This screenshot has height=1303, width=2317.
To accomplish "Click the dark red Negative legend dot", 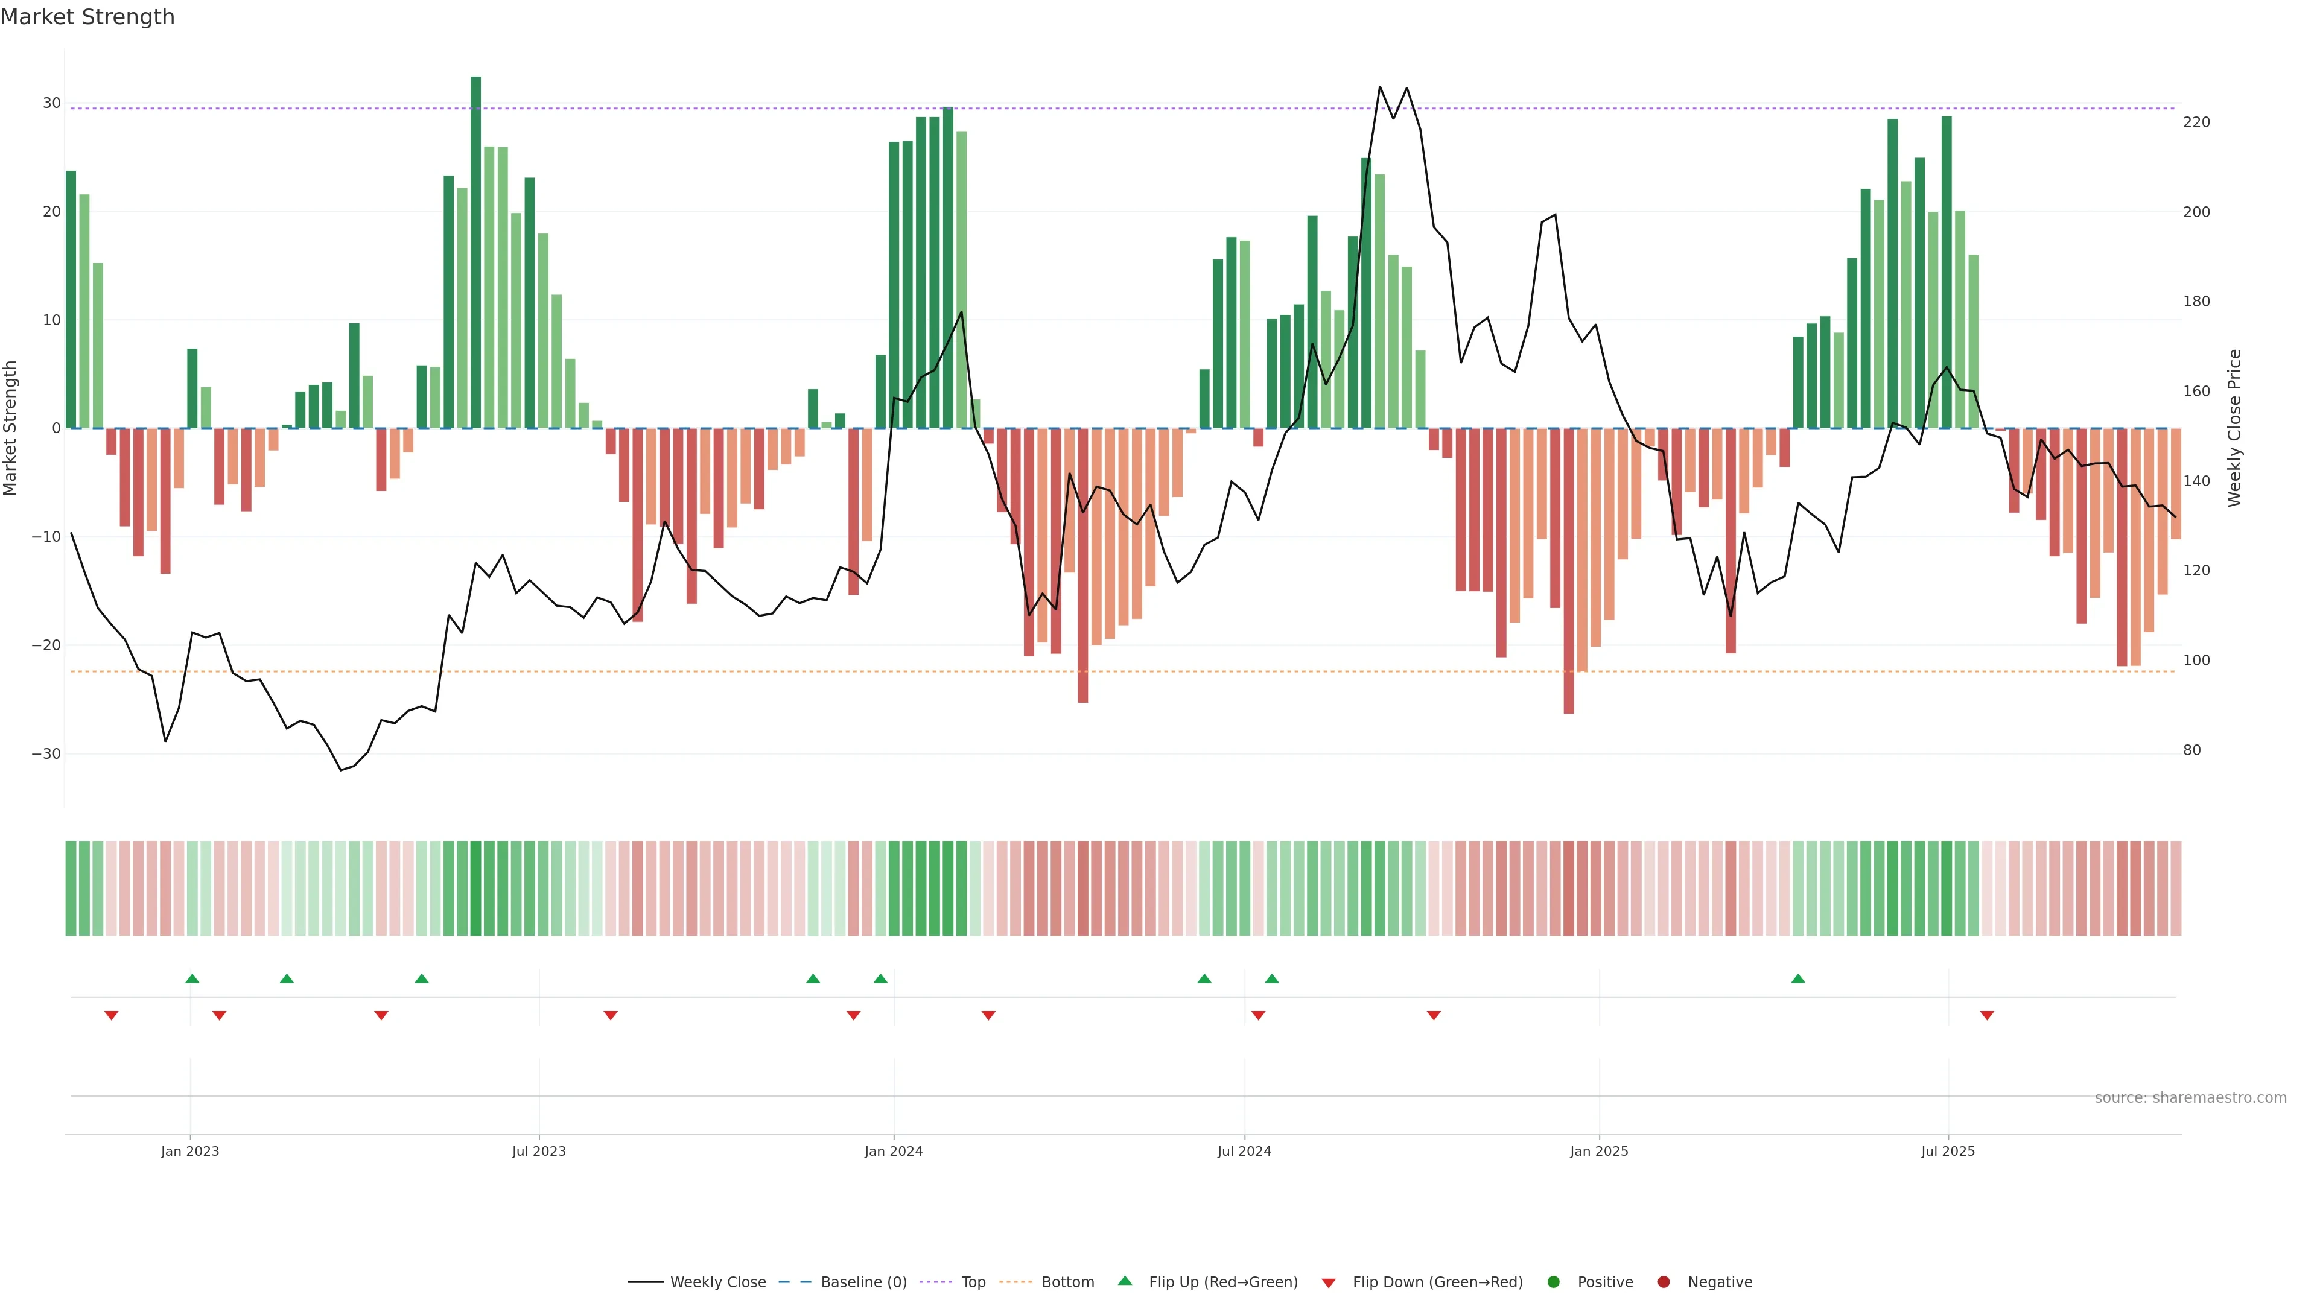I will click(x=1663, y=1282).
